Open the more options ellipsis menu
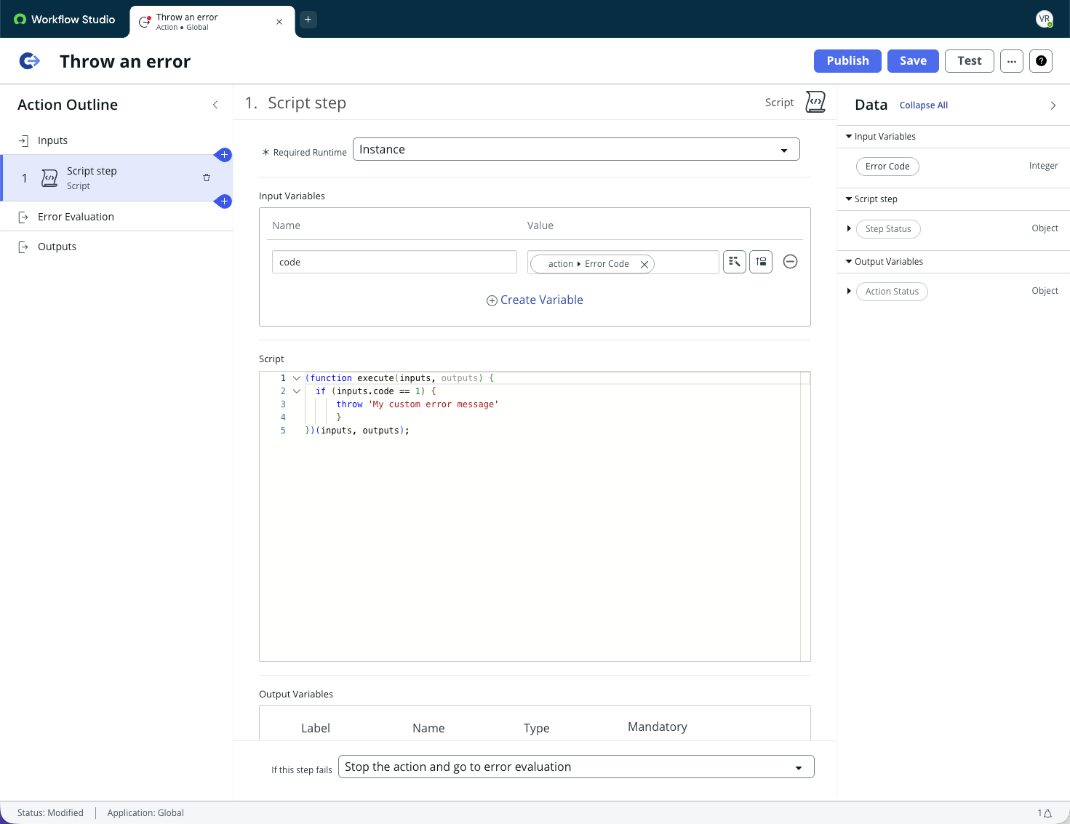 click(x=1012, y=61)
